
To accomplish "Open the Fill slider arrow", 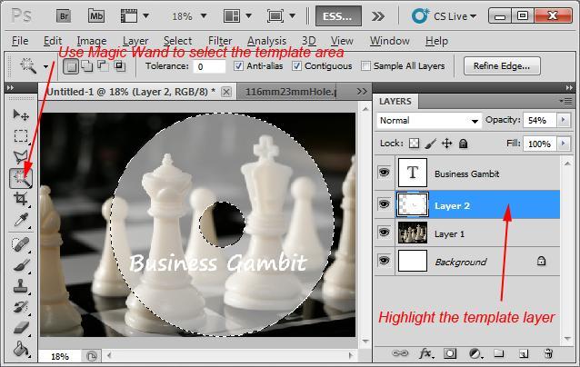I will coord(564,144).
